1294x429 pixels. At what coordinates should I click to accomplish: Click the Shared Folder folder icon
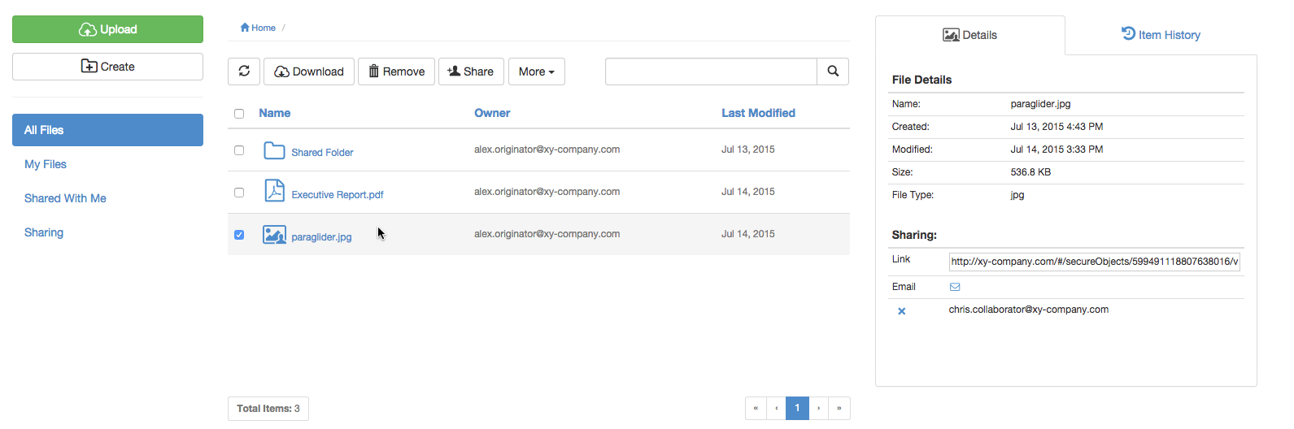(274, 151)
